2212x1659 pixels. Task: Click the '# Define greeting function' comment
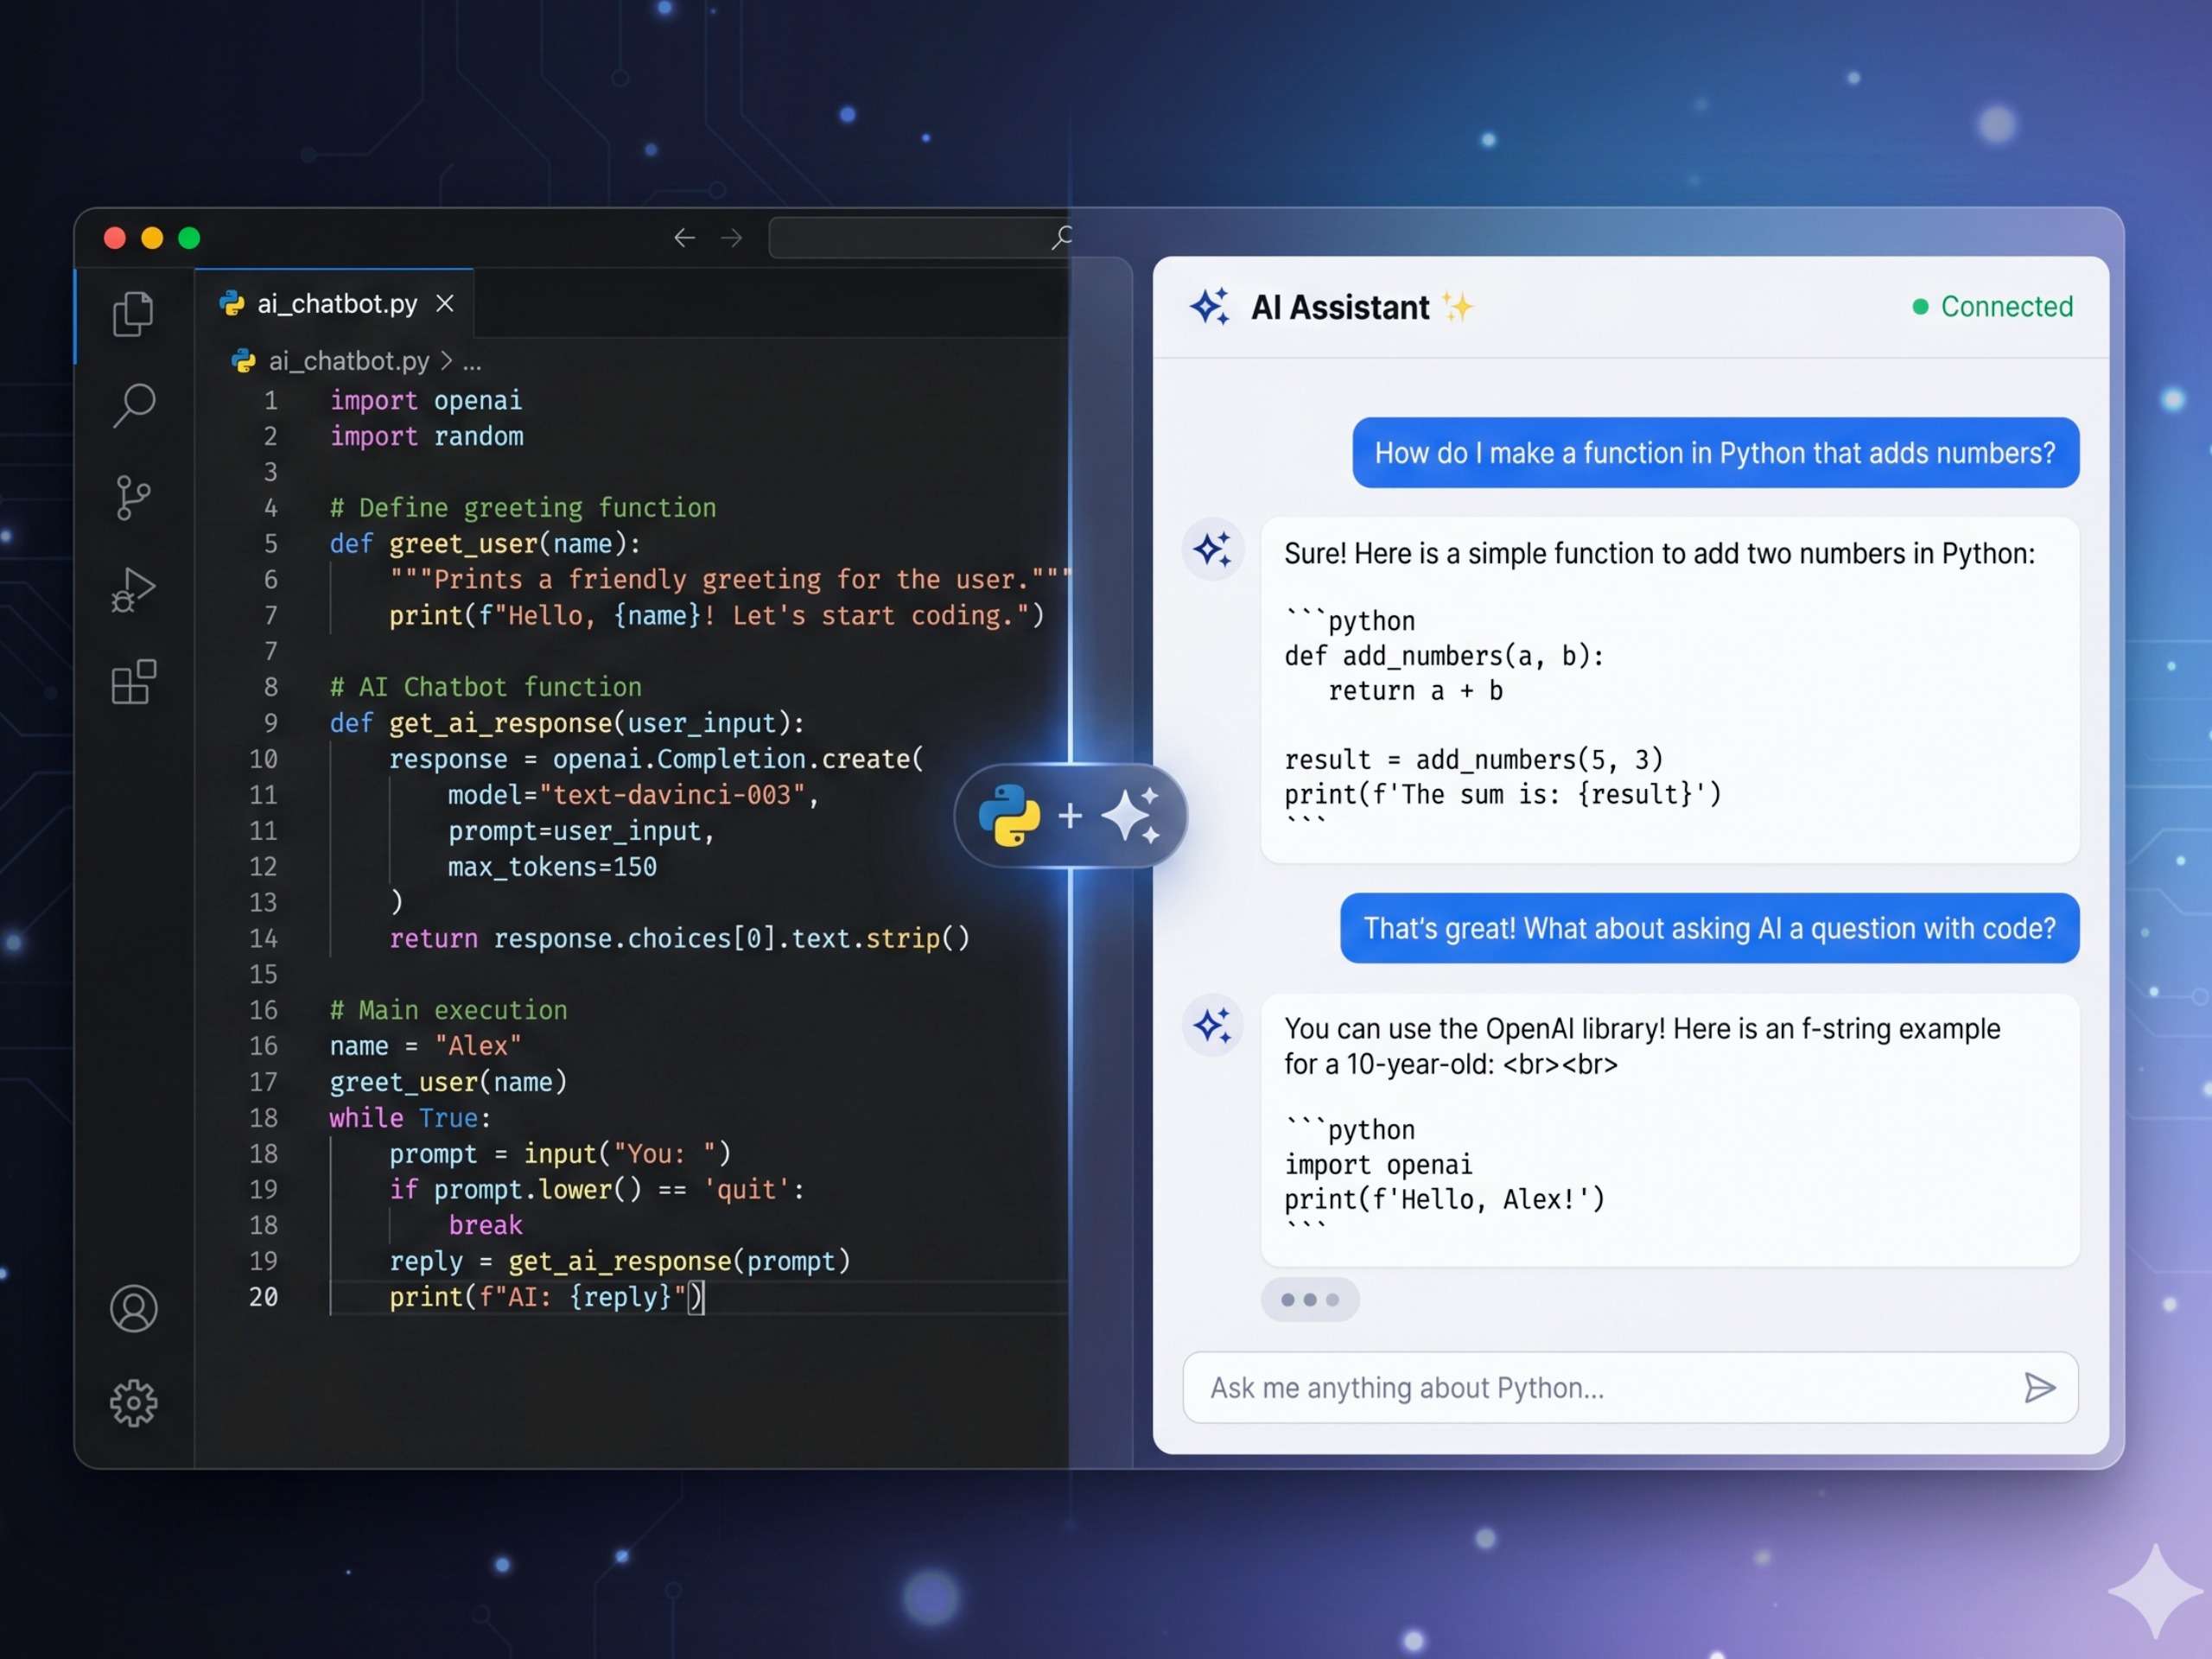pyautogui.click(x=523, y=508)
